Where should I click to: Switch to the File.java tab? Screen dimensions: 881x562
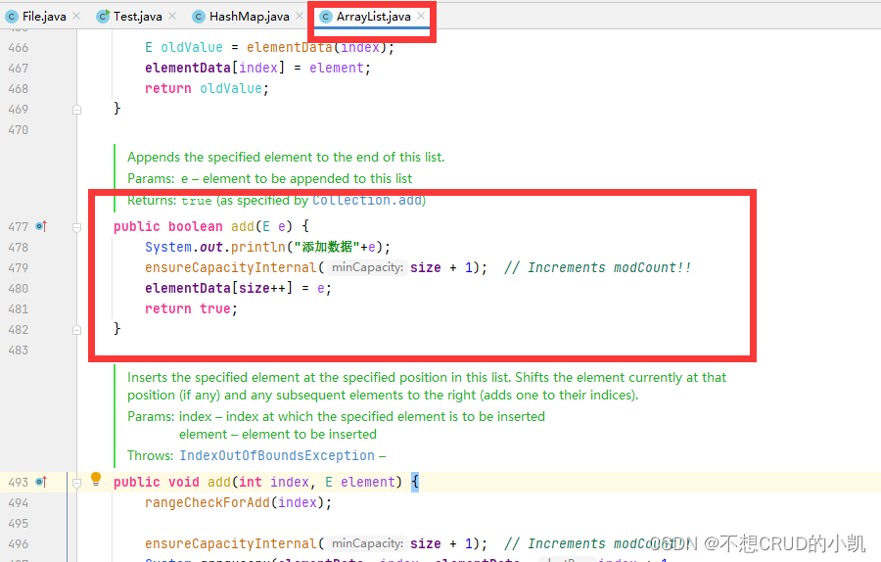coord(44,17)
